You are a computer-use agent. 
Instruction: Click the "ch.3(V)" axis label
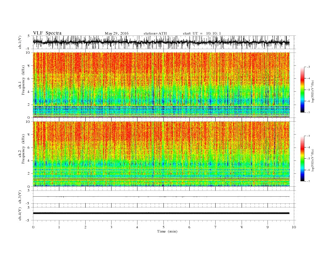20,197
